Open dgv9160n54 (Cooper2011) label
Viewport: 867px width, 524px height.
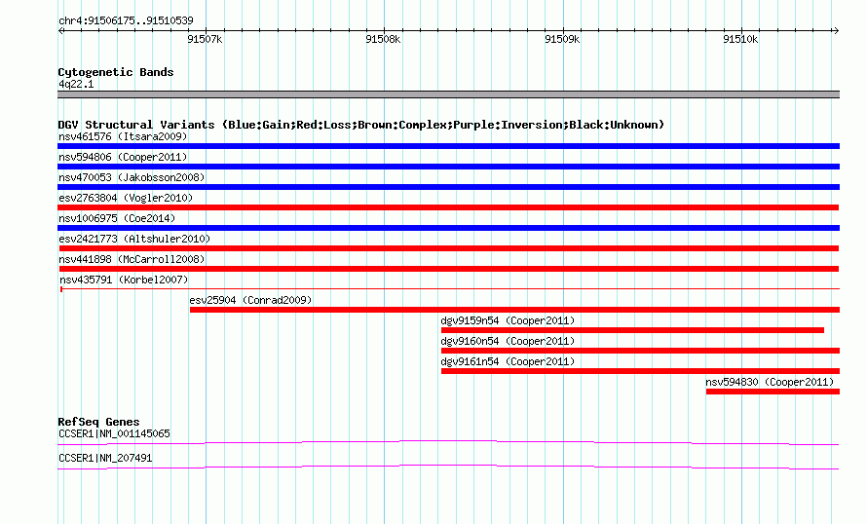(x=508, y=341)
